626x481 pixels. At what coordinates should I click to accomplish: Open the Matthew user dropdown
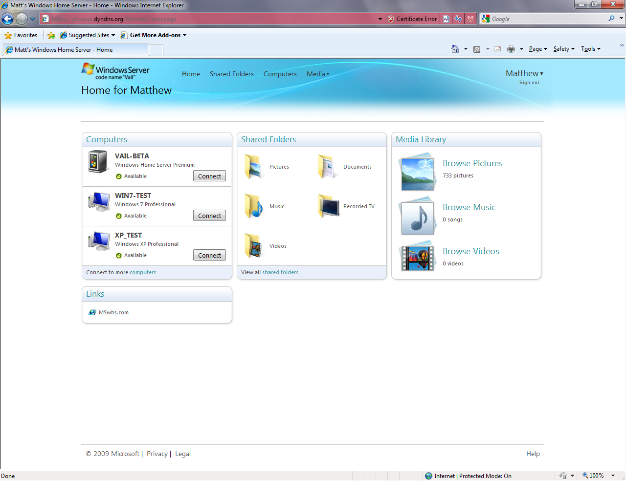524,73
